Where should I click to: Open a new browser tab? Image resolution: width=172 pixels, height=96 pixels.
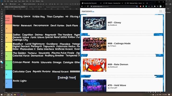[x=147, y=3]
